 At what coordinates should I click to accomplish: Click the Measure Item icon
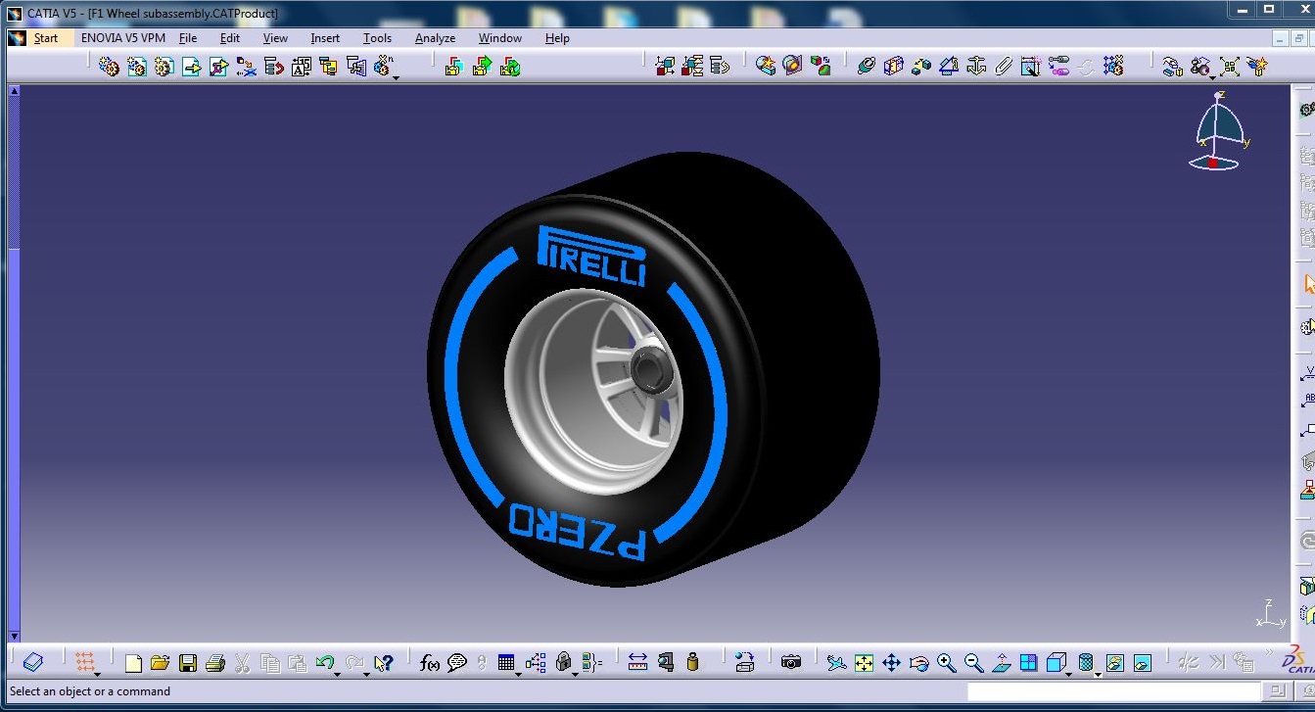coord(666,663)
